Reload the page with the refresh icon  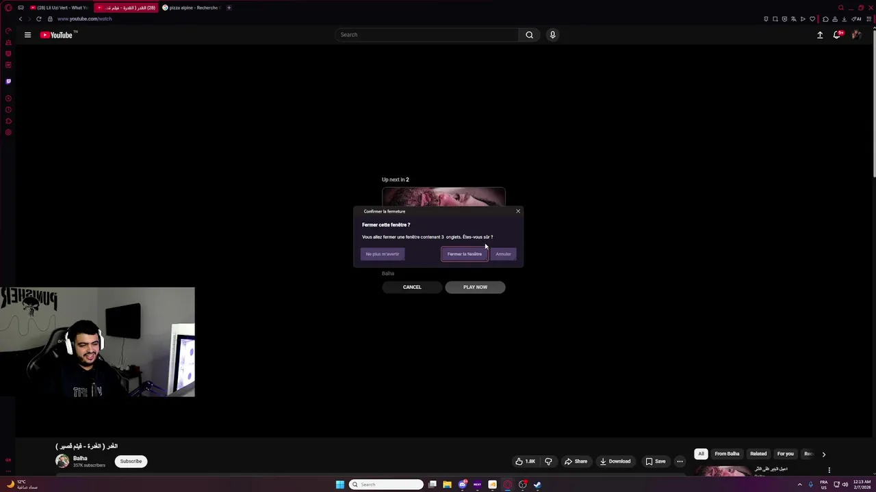(38, 18)
